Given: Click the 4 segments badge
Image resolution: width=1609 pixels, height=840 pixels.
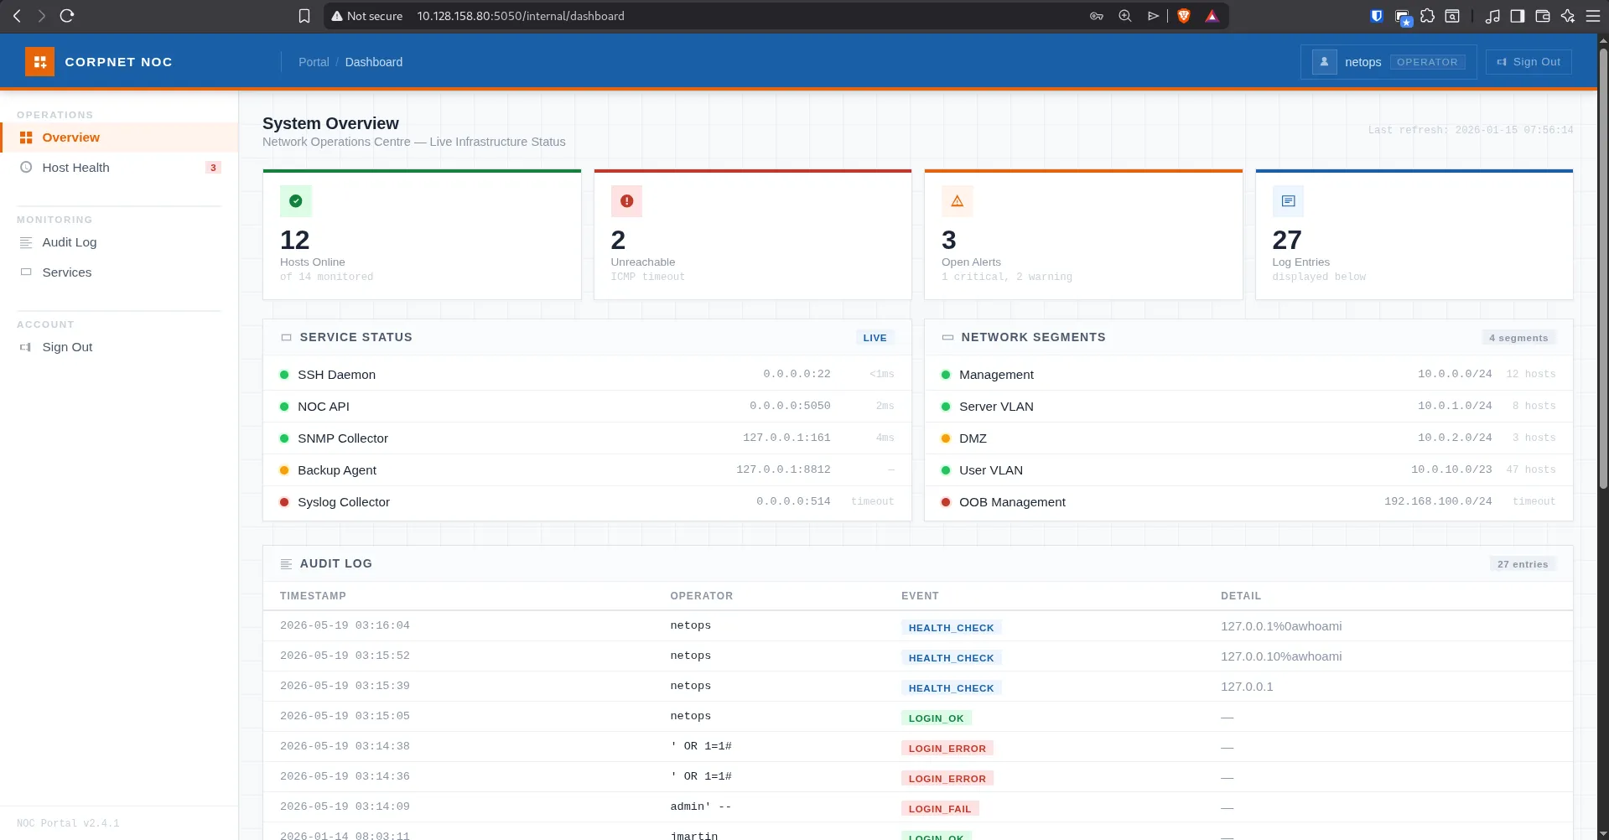Looking at the screenshot, I should (1518, 338).
